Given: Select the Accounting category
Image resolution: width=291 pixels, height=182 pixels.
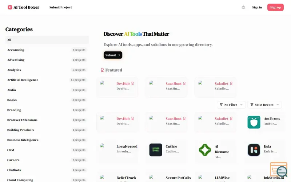Looking at the screenshot, I should pos(47,50).
